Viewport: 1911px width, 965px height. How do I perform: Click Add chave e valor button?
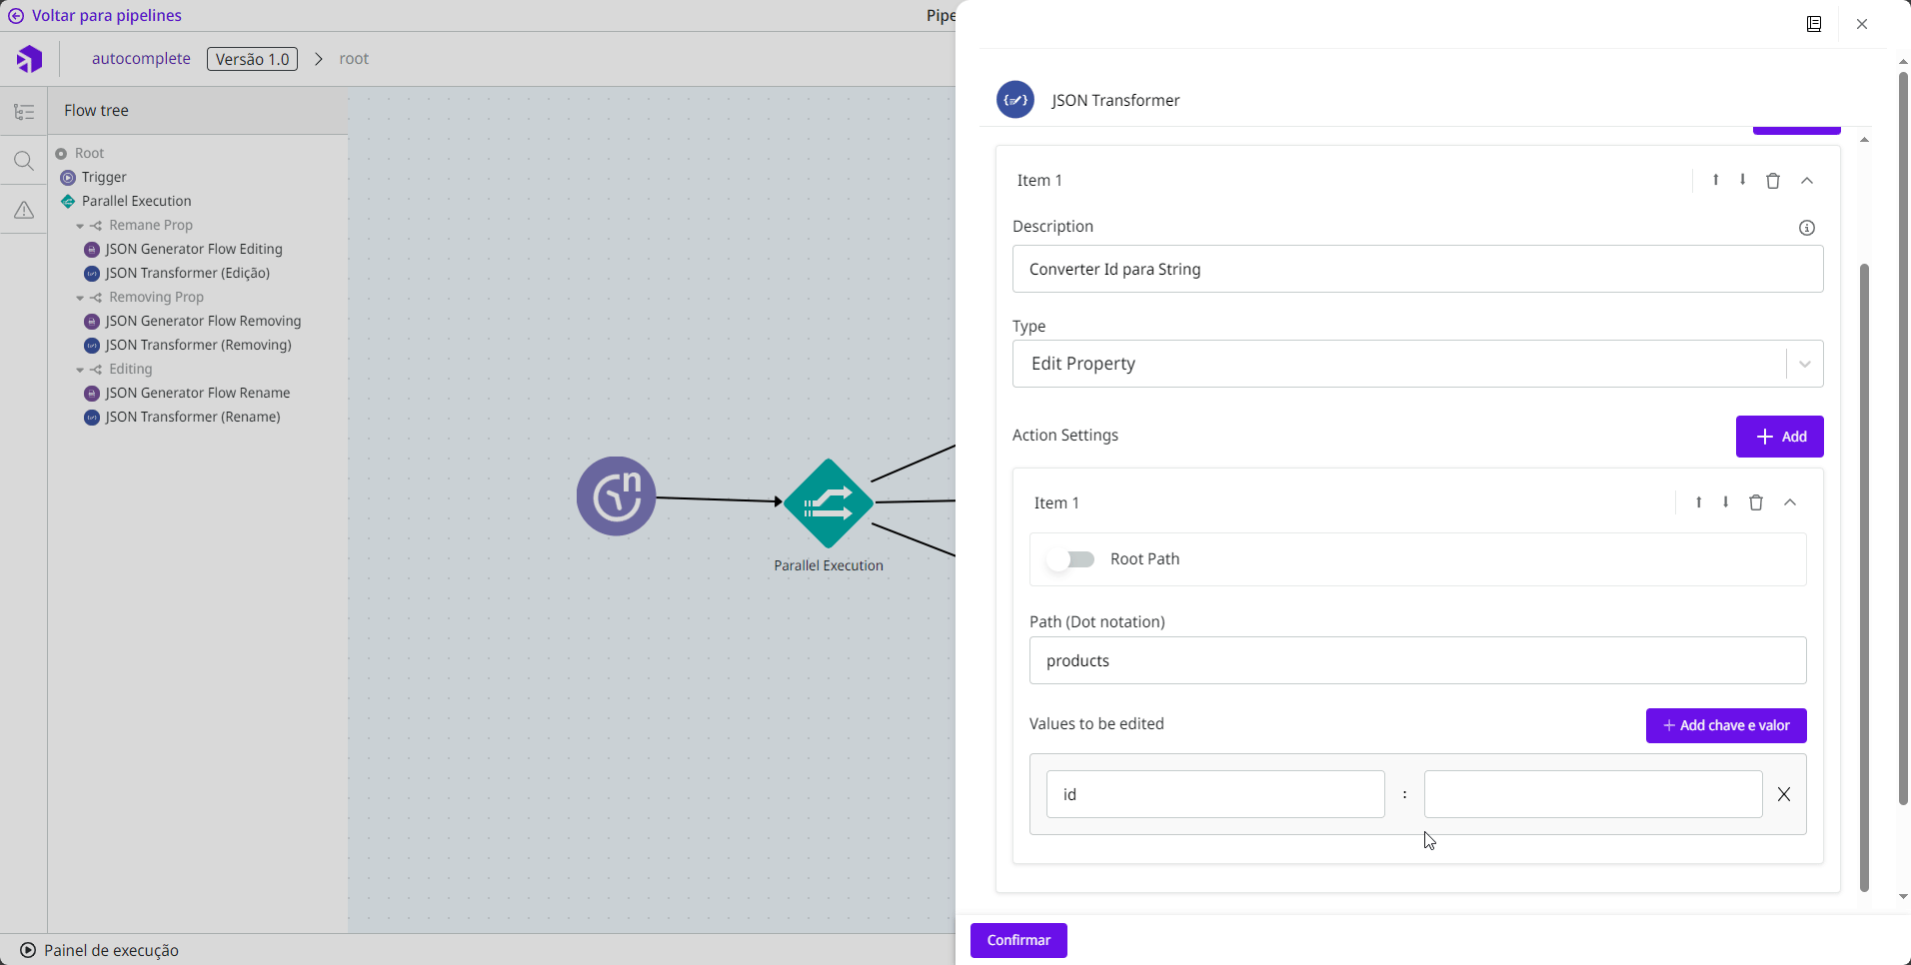[x=1726, y=725]
